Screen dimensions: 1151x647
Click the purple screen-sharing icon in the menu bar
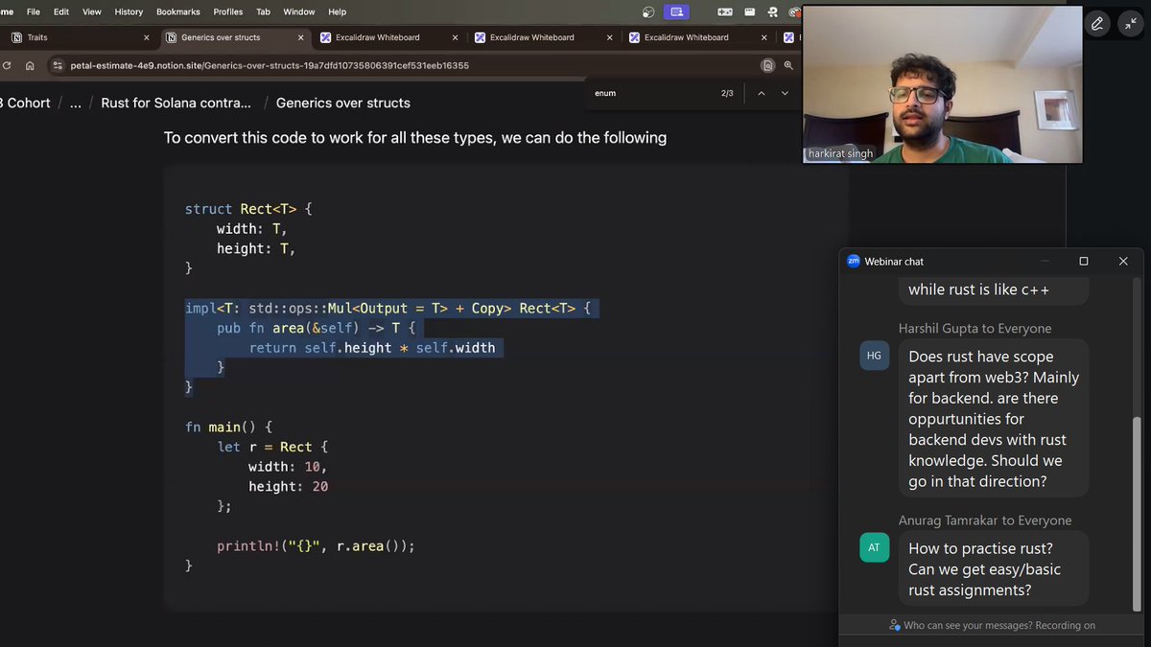677,12
